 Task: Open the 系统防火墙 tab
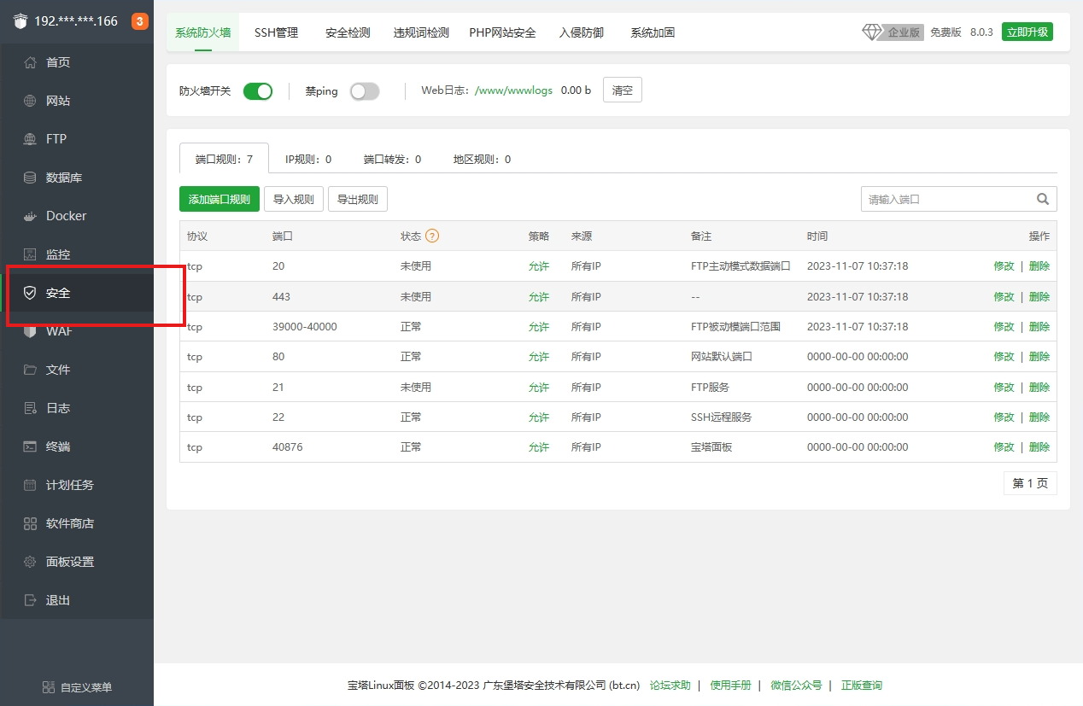point(202,32)
